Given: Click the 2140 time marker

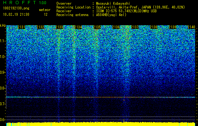Looking at the screenshot, I should click(x=191, y=27).
